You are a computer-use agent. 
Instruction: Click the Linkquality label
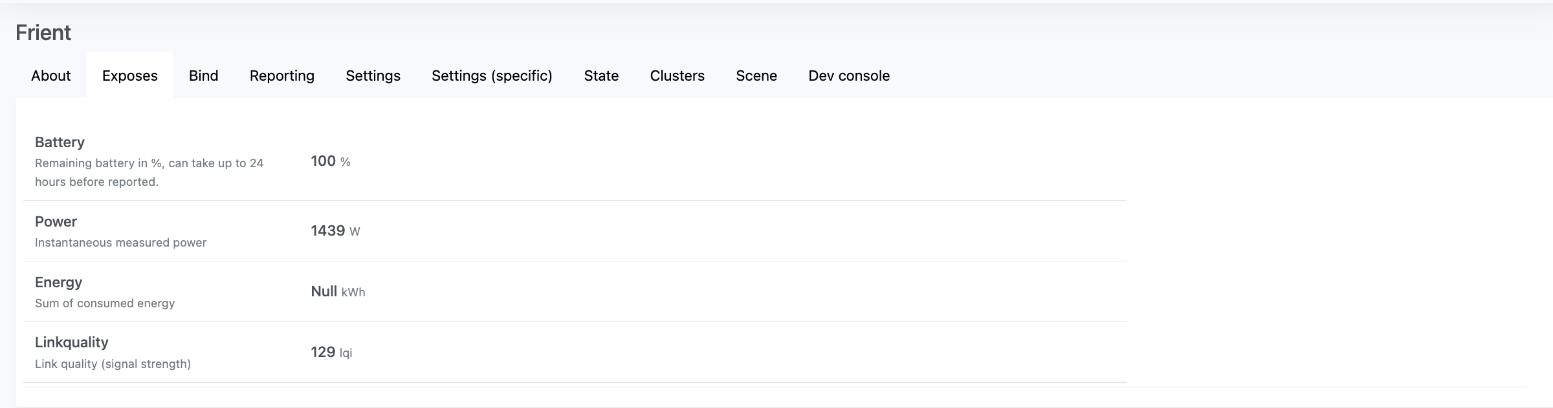tap(71, 342)
